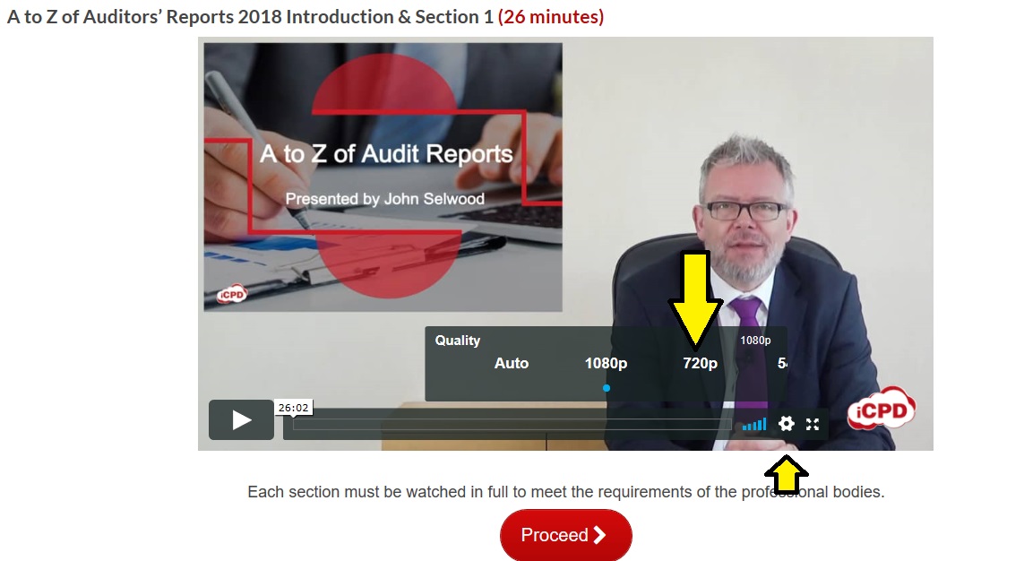
Task: Seek along the video progress bar
Action: pyautogui.click(x=512, y=425)
